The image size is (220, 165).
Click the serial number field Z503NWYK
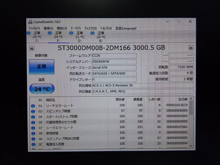click(114, 62)
